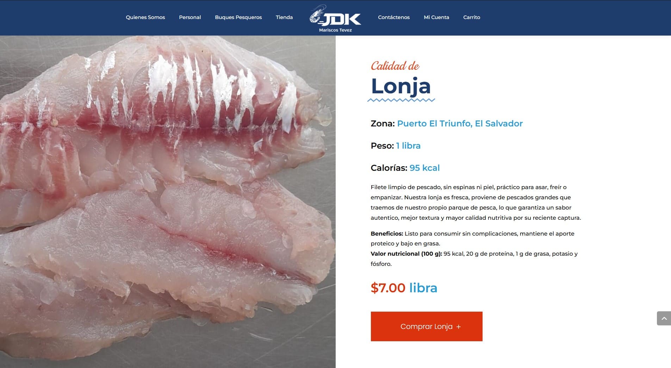Click the 95 kcal calories value
This screenshot has width=671, height=368.
tap(424, 168)
